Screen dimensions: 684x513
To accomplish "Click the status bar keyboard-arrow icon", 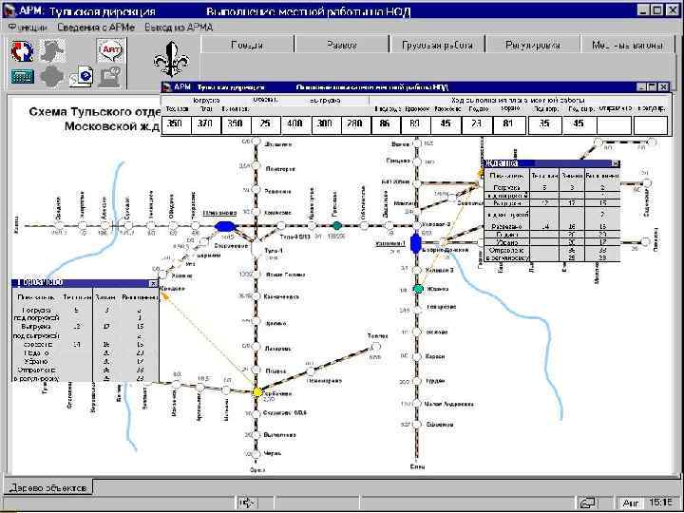I will [247, 503].
